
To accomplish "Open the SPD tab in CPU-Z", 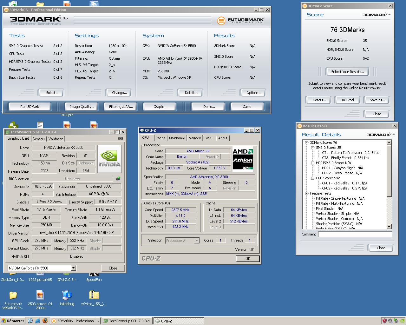I will coord(208,138).
